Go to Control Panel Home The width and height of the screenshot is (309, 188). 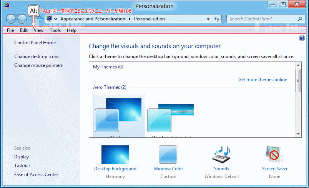point(35,43)
